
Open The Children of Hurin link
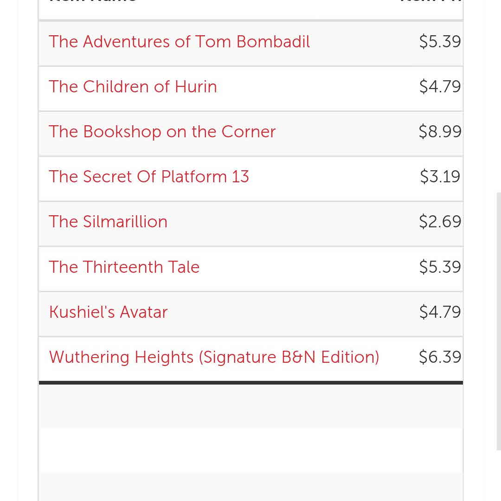133,87
